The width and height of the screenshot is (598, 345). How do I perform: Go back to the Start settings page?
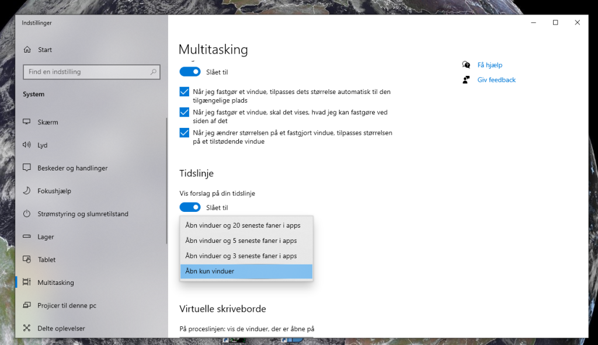(45, 50)
